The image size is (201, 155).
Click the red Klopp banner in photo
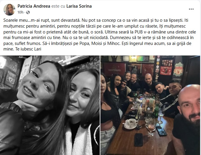[166, 70]
